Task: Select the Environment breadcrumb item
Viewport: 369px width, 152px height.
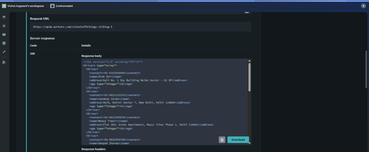Action: click(64, 6)
